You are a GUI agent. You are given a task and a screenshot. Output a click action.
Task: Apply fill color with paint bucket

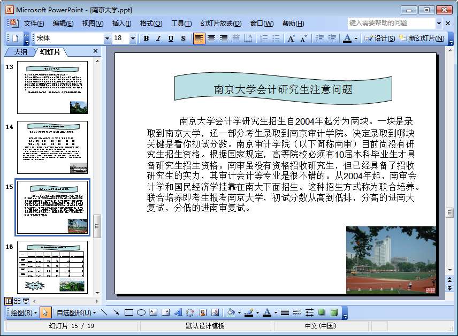click(231, 312)
